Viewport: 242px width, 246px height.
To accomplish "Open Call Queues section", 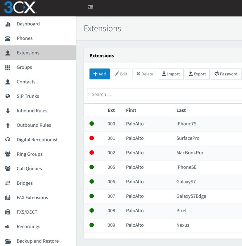I will coord(38,169).
